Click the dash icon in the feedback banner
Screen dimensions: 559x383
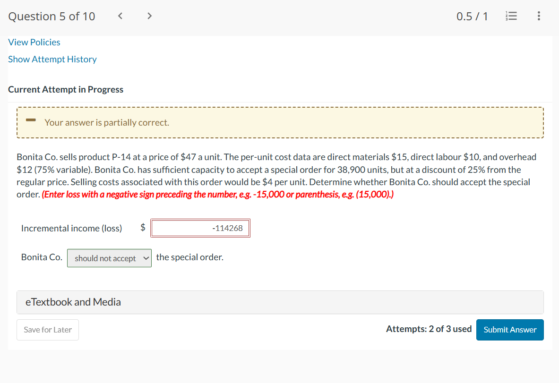point(30,120)
